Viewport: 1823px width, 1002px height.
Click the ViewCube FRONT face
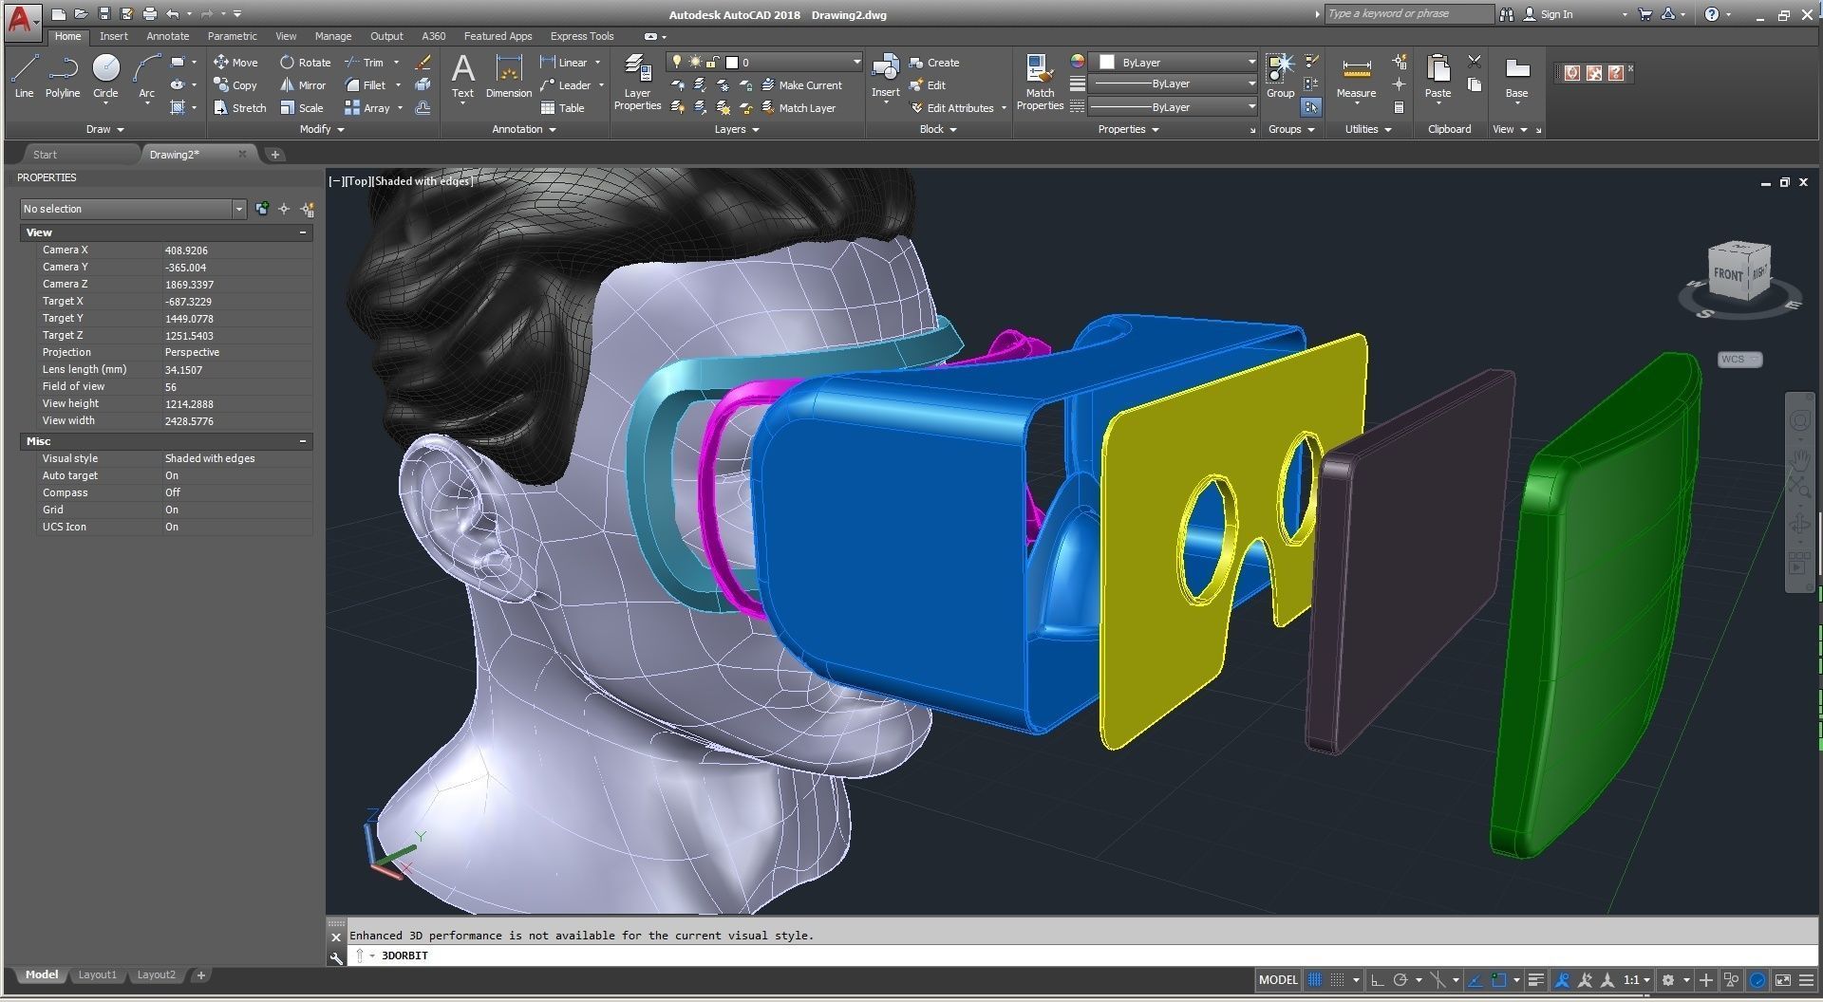pos(1728,274)
